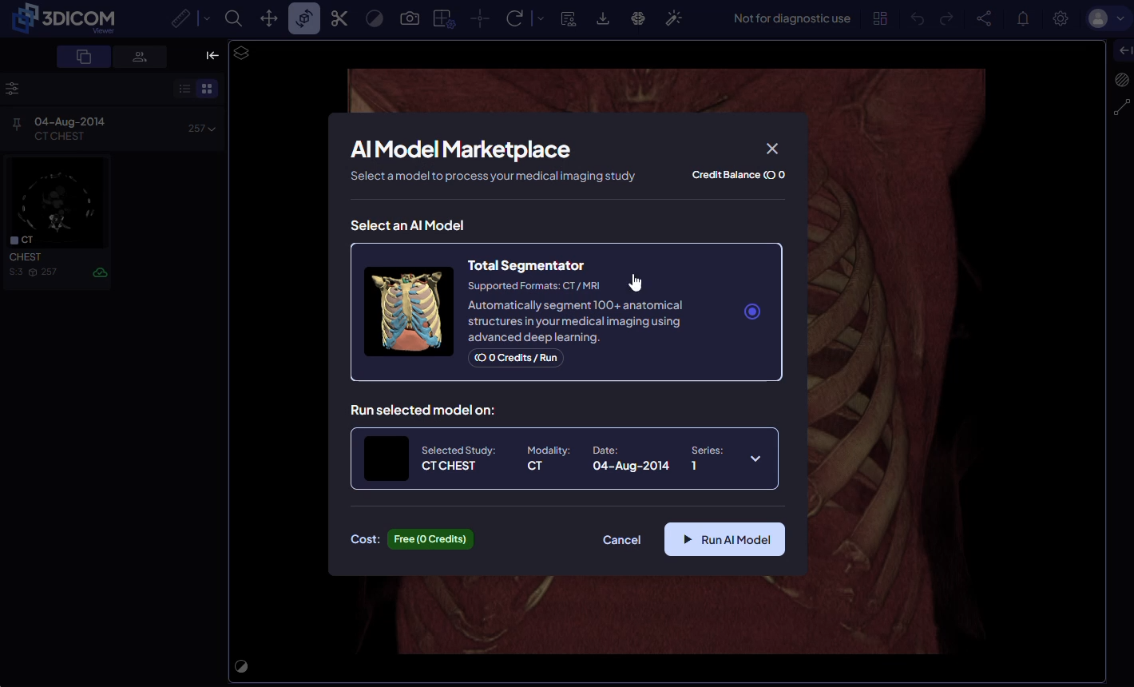Switch to the studies tab
Screen dimensions: 1134x687
coord(84,56)
